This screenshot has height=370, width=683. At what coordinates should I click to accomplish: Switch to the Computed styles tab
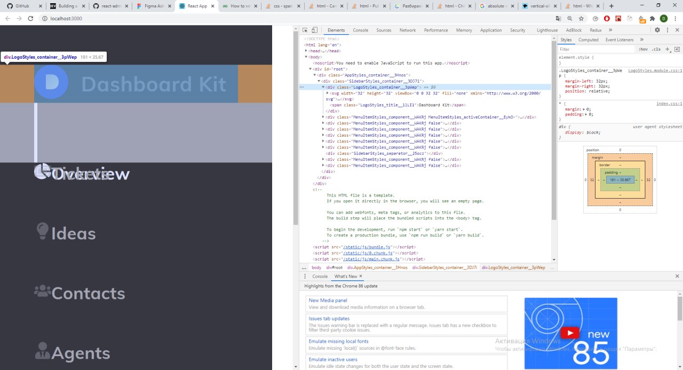pos(589,40)
